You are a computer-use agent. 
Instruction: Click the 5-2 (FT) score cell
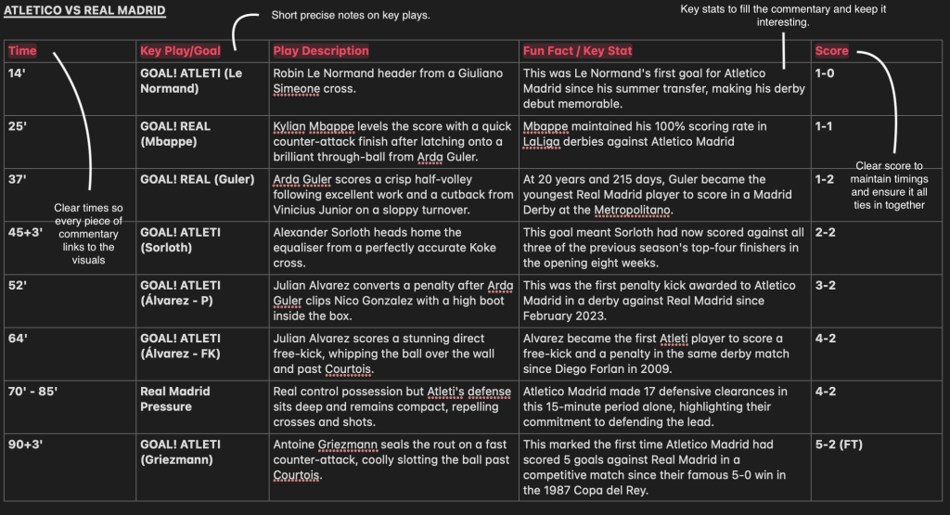[839, 444]
